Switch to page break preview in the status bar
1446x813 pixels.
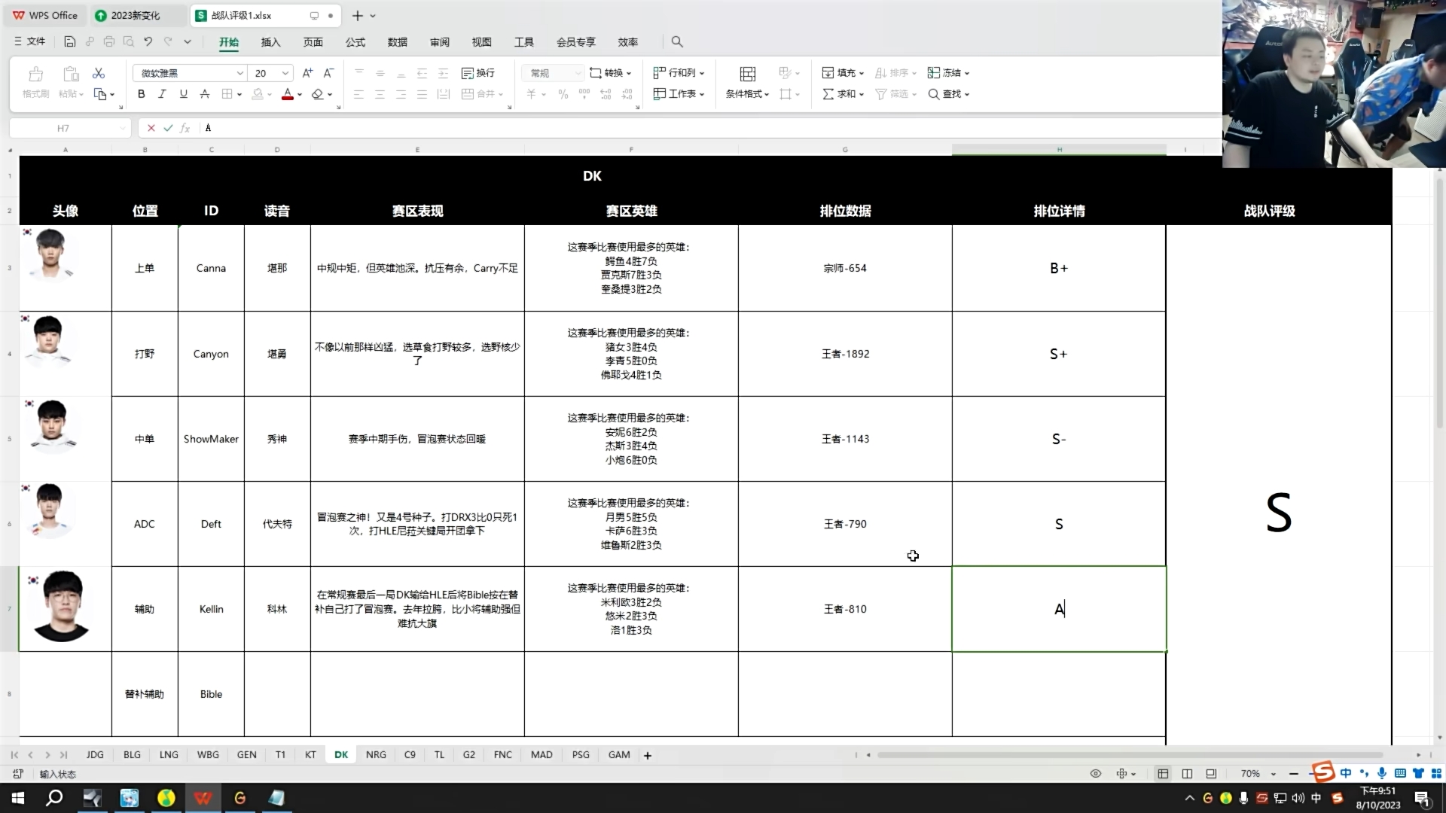(x=1188, y=774)
